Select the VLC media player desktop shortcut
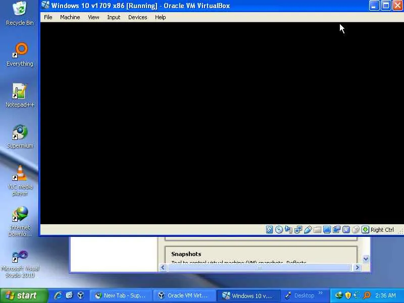 [20, 181]
